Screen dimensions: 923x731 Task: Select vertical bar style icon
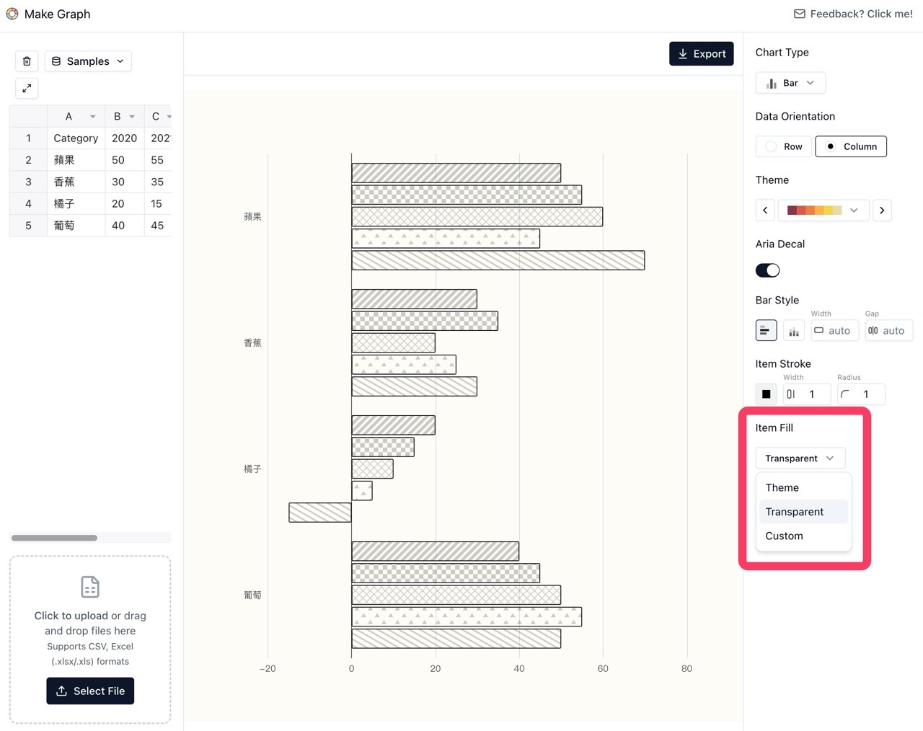tap(793, 330)
